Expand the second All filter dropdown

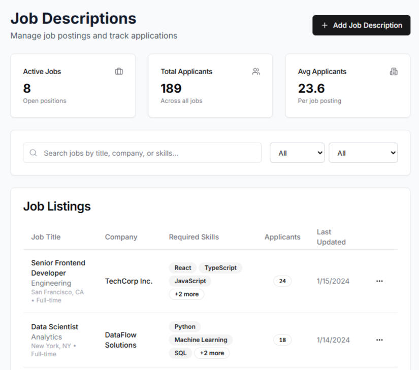coord(363,153)
